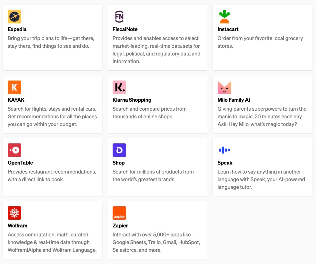
Task: Select the Wolfram plugin name
Action: pyautogui.click(x=18, y=226)
